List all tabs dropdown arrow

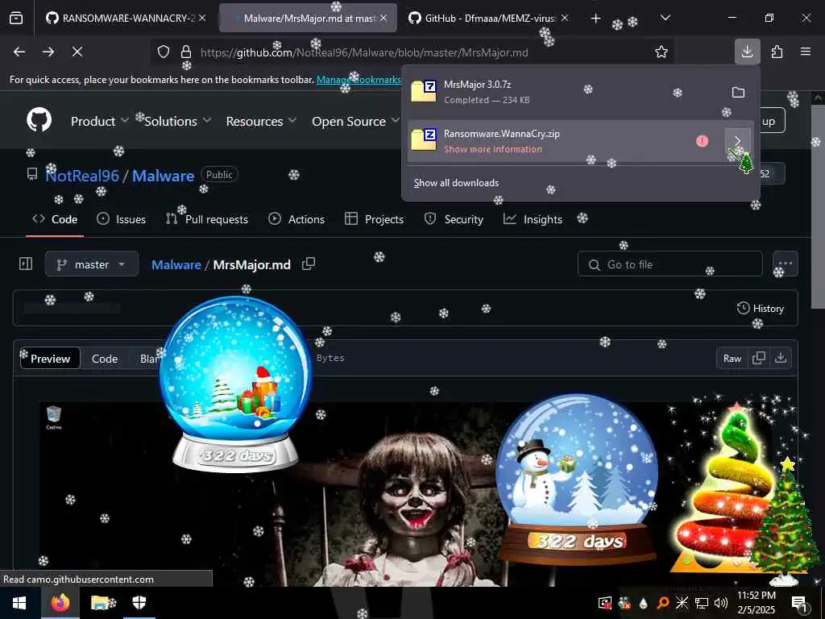665,19
